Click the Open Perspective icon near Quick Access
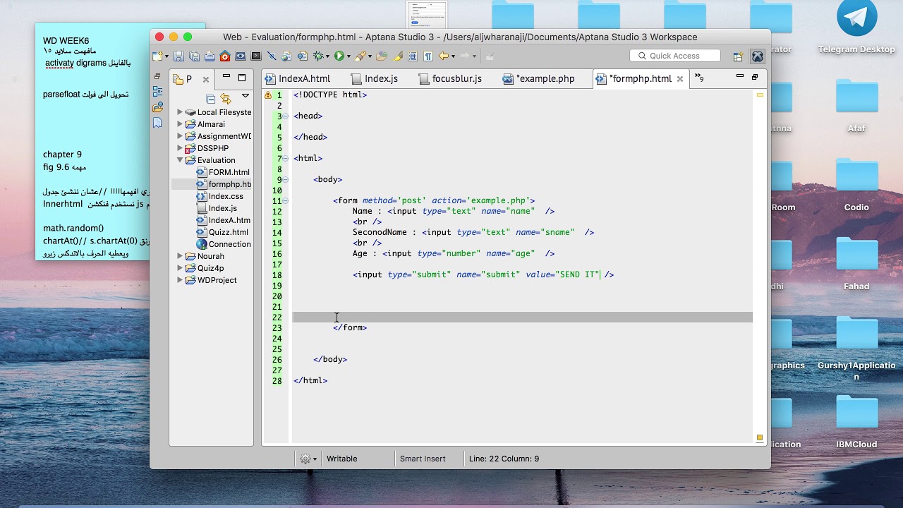This screenshot has height=508, width=903. click(738, 56)
